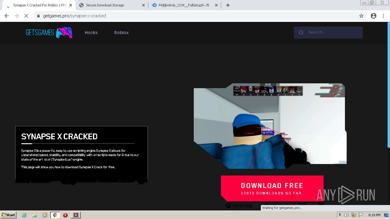Open Windows Explorer folder from taskbar
390x219 pixels.
point(34,215)
